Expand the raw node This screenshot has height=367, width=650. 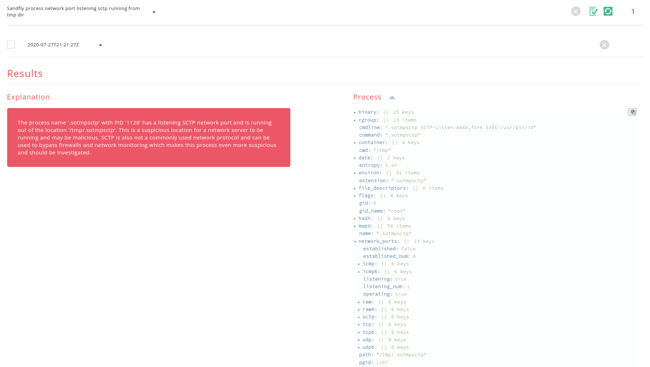click(x=359, y=302)
